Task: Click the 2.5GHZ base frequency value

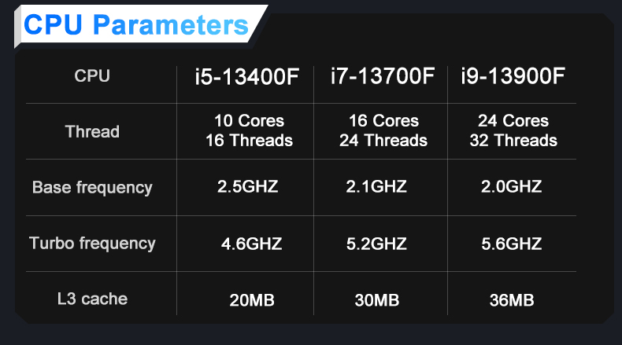Action: (x=247, y=186)
